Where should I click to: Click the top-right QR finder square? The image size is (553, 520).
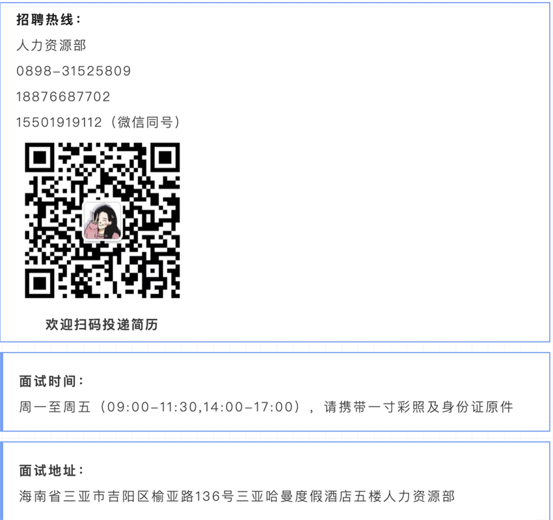165,157
